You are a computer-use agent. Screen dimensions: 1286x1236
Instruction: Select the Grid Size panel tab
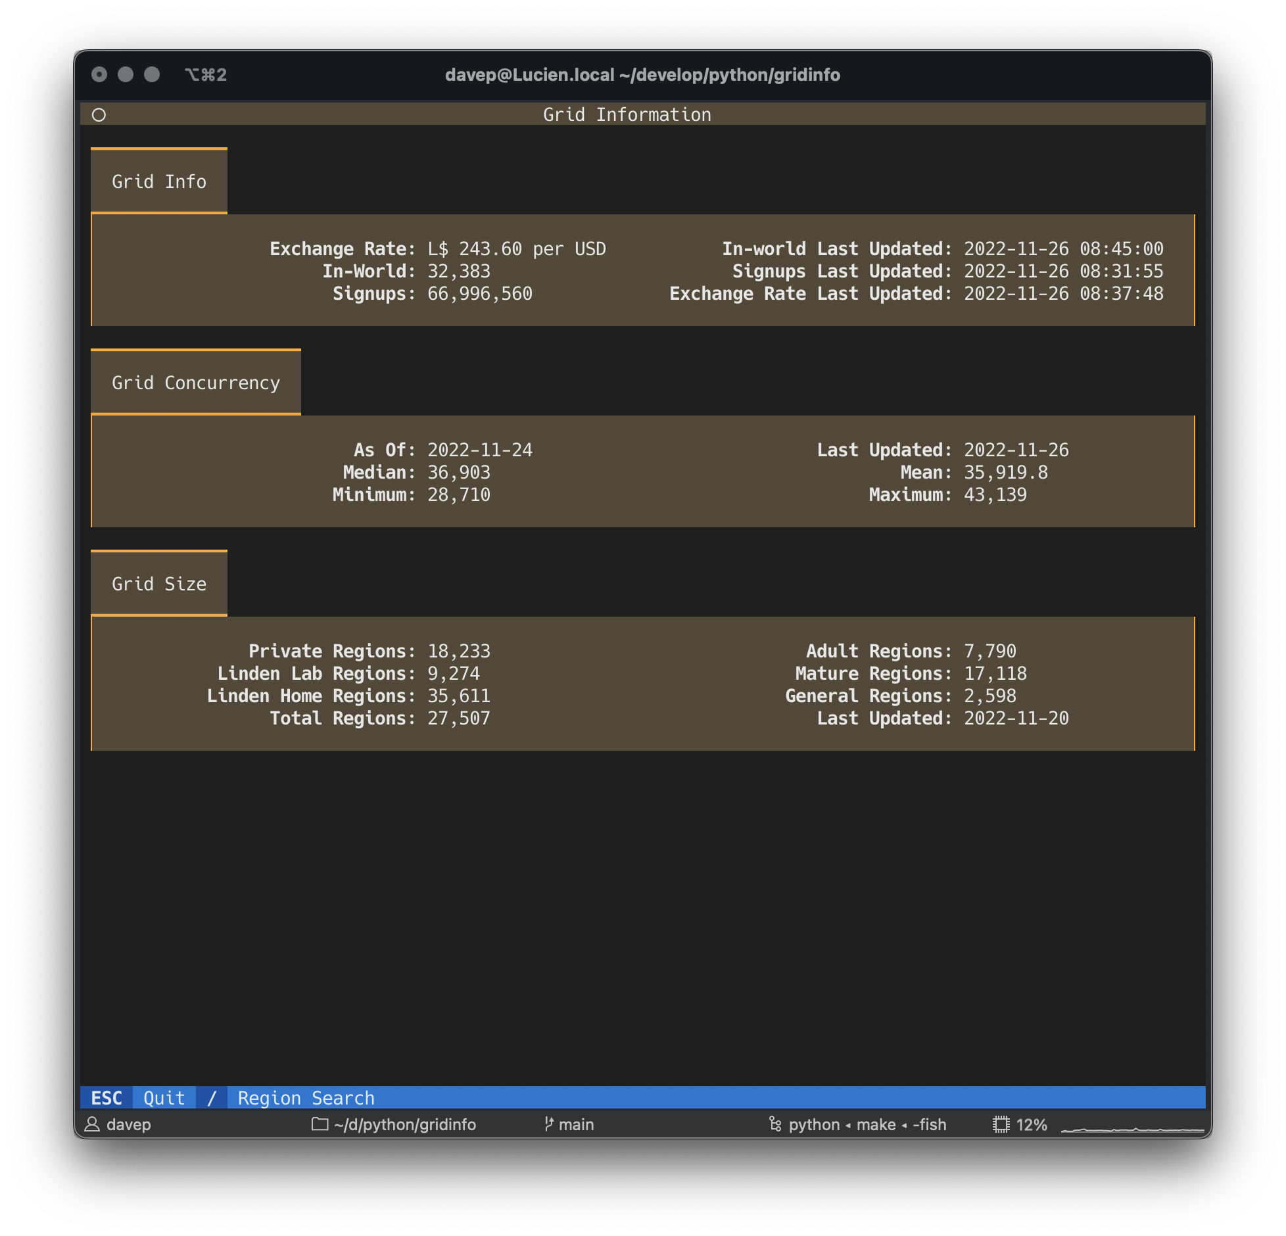(x=158, y=582)
